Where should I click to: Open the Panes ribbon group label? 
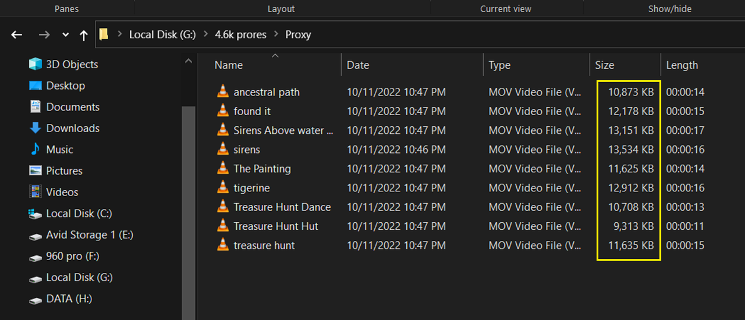(x=67, y=9)
